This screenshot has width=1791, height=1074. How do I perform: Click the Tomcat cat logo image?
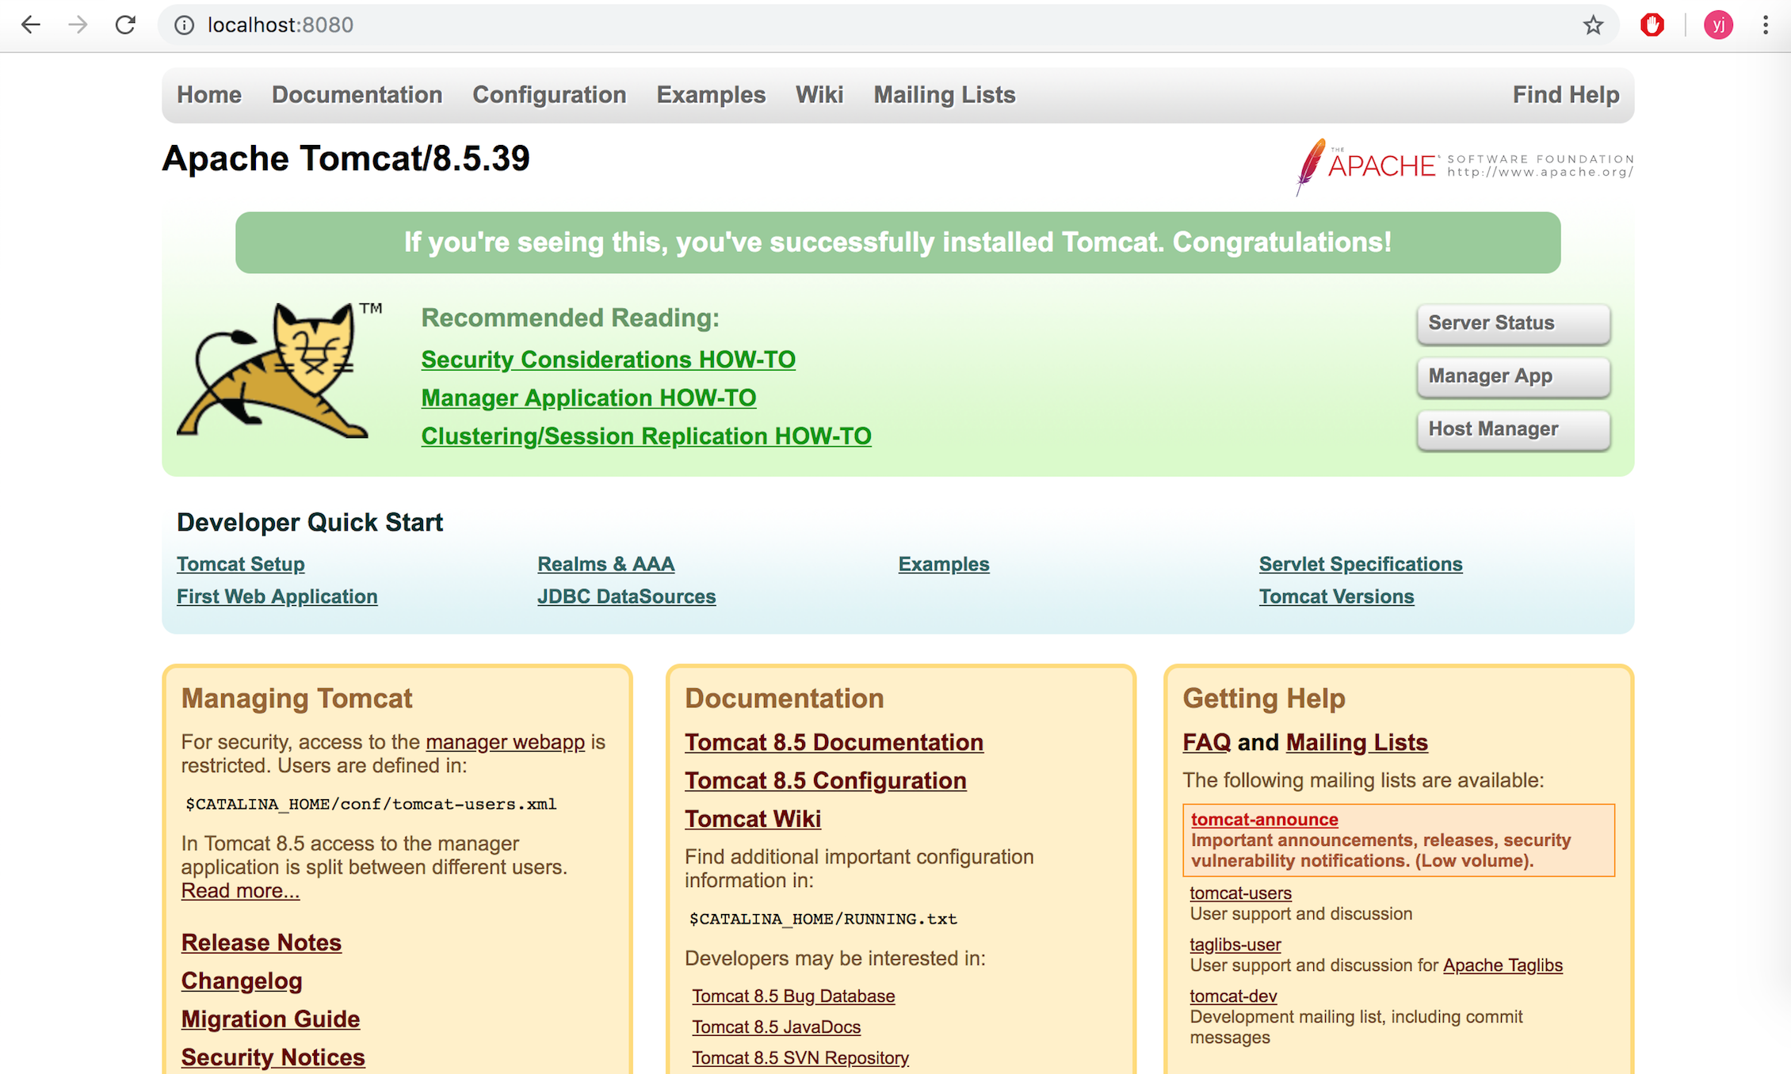(277, 371)
